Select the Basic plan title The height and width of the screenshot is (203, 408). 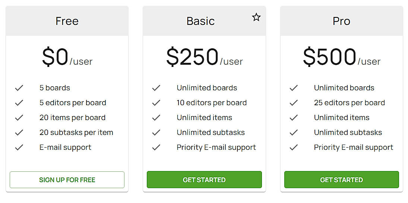click(x=200, y=21)
